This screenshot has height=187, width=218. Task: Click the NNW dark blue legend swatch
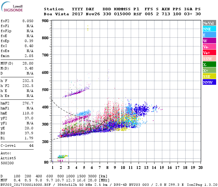point(209,82)
